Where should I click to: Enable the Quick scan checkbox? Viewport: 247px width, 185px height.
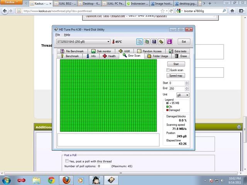[168, 70]
